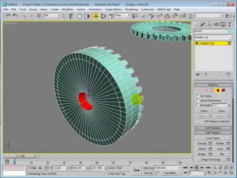Activate the Select and Link tool
The width and height of the screenshot is (237, 178).
[x=24, y=16]
